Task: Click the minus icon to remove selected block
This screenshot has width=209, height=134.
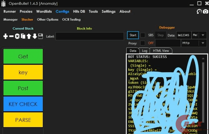Action: click(11, 36)
